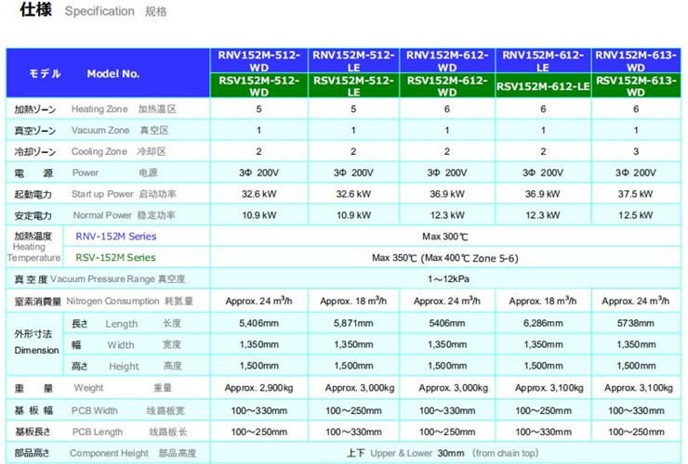Click the Max 300℃ value

coord(445,237)
